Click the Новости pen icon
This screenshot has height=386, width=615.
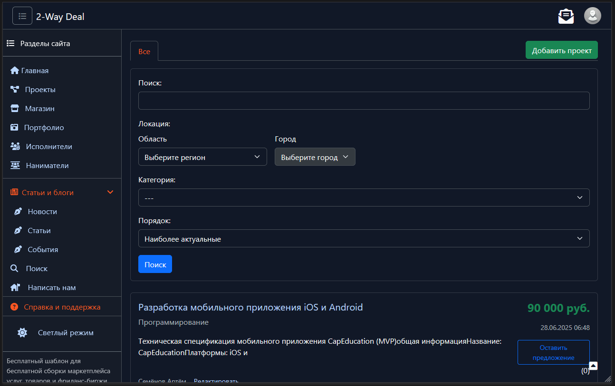point(18,212)
